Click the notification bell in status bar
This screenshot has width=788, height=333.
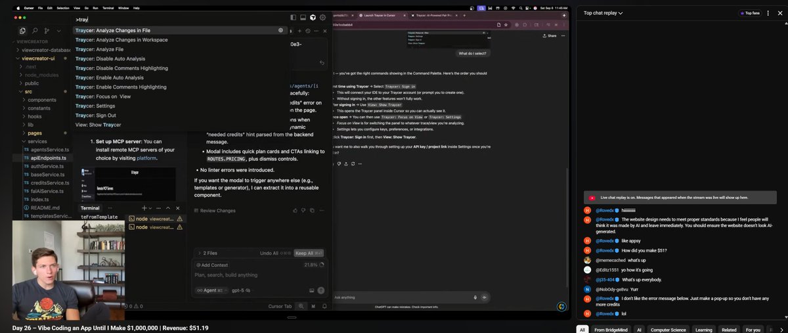point(324,306)
